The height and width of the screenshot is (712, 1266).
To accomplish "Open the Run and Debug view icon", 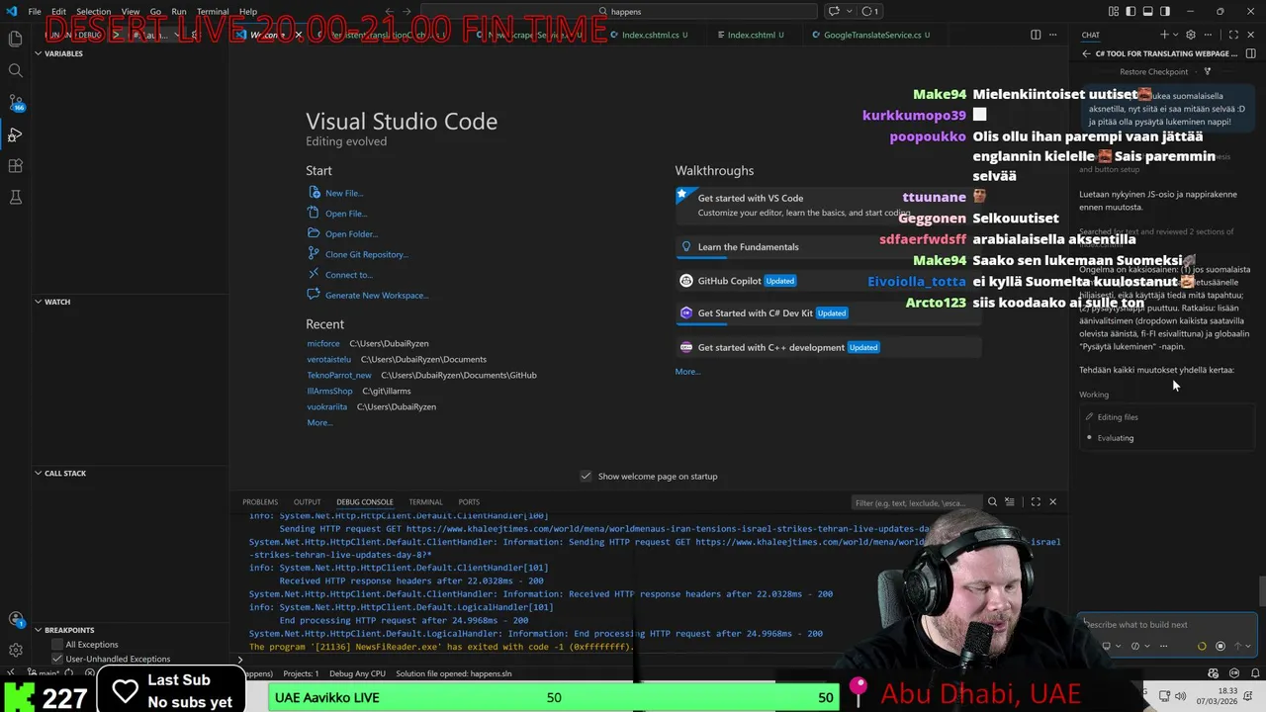I will [x=16, y=134].
